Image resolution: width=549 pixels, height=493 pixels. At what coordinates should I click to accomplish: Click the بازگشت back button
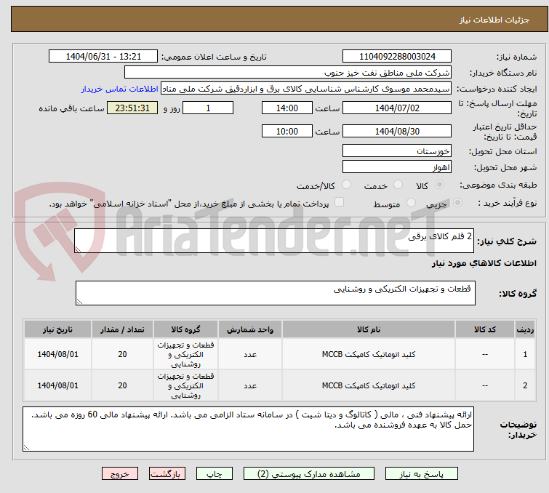(167, 474)
